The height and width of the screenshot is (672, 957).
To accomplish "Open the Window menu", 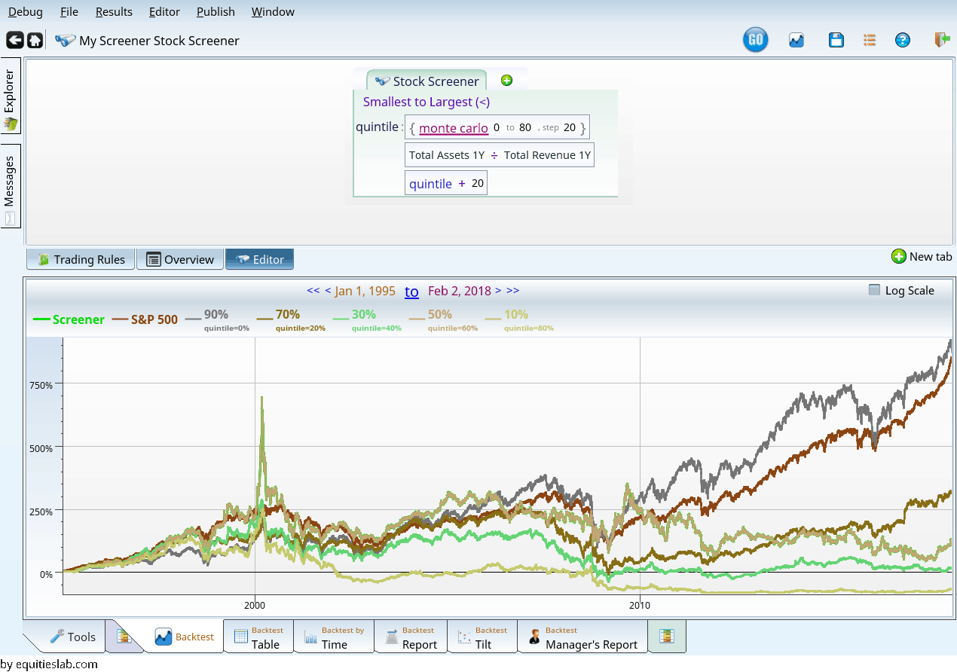I will tap(273, 12).
